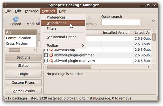The height and width of the screenshot is (106, 163).
Task: Click the Reload toolbar icon
Action: point(16,19)
